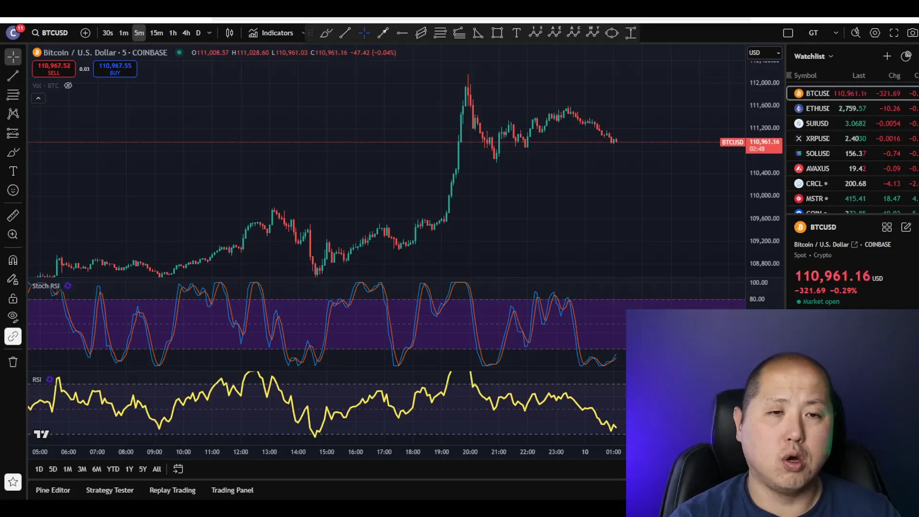The width and height of the screenshot is (919, 517).
Task: Switch to the 4h timeframe
Action: pos(186,33)
